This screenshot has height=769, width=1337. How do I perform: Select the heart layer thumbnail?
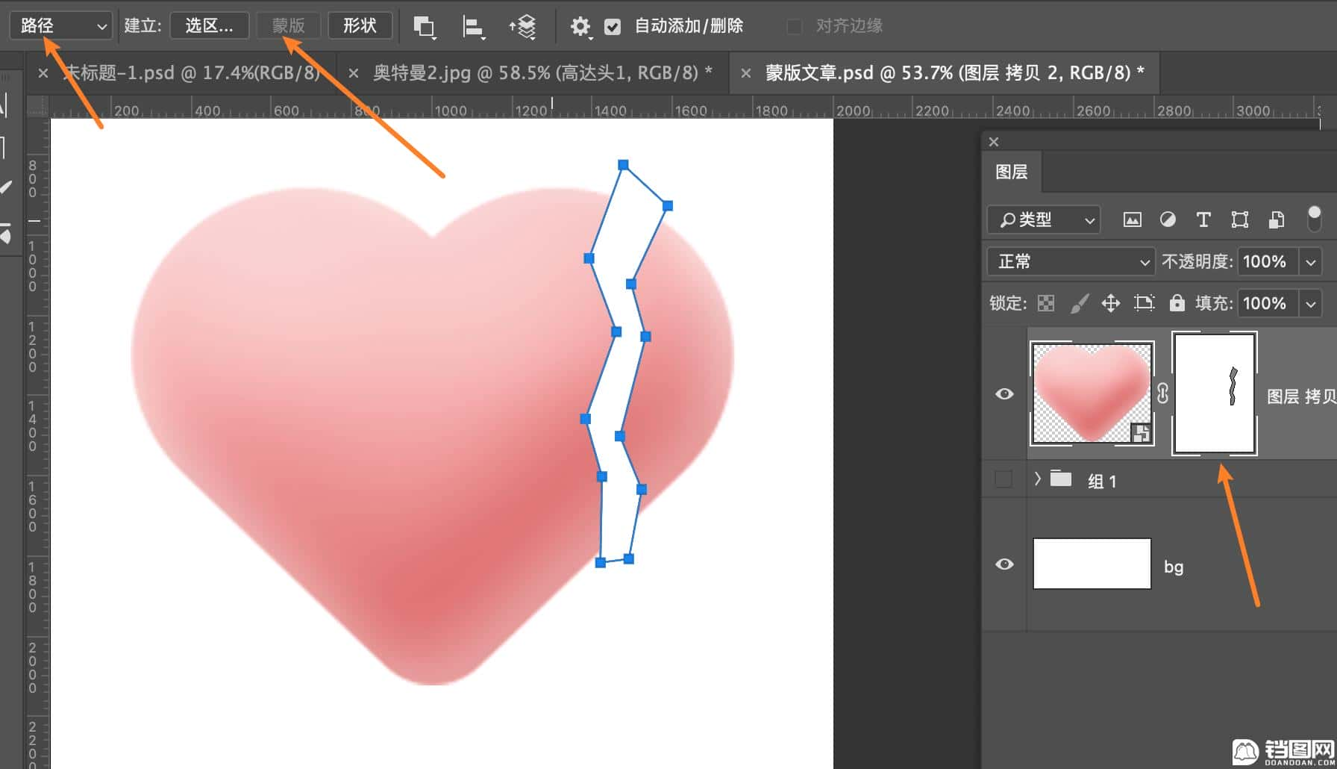[1092, 393]
